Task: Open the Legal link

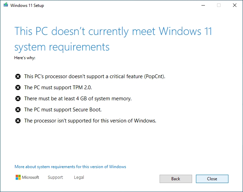Action: [x=79, y=177]
